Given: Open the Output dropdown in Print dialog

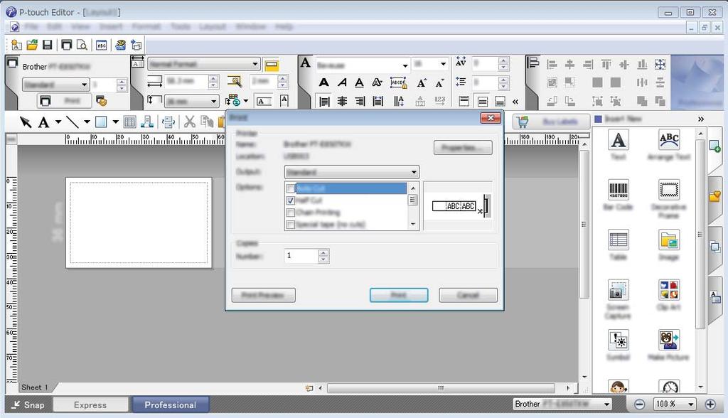Looking at the screenshot, I should click(351, 172).
